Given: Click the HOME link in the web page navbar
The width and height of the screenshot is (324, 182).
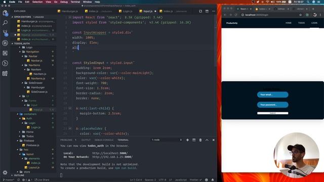Looking at the screenshot, I should 288,23.
